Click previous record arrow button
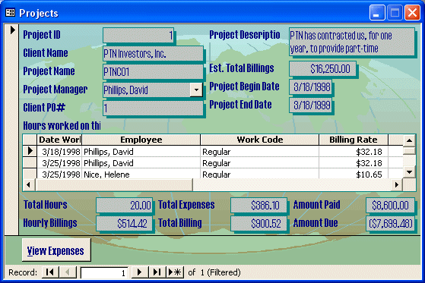The width and height of the screenshot is (425, 283). coord(68,272)
